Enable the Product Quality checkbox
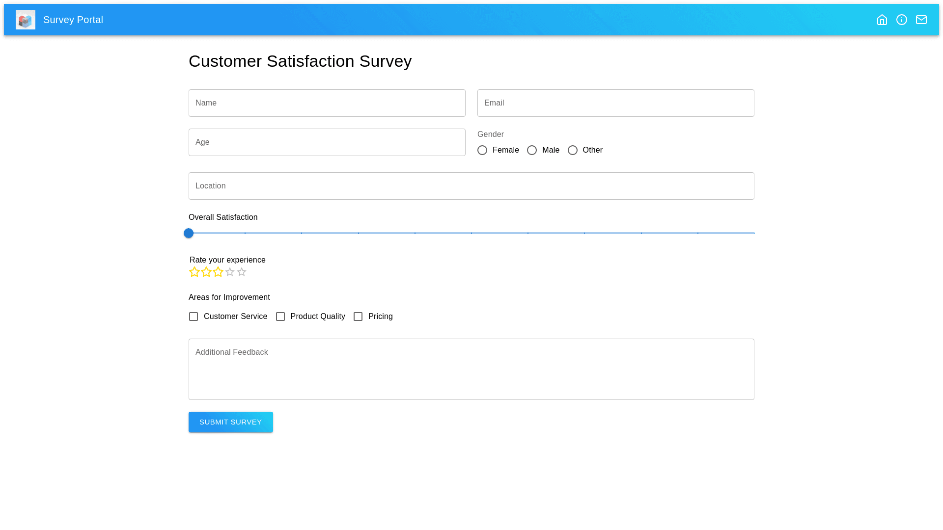 [x=280, y=317]
